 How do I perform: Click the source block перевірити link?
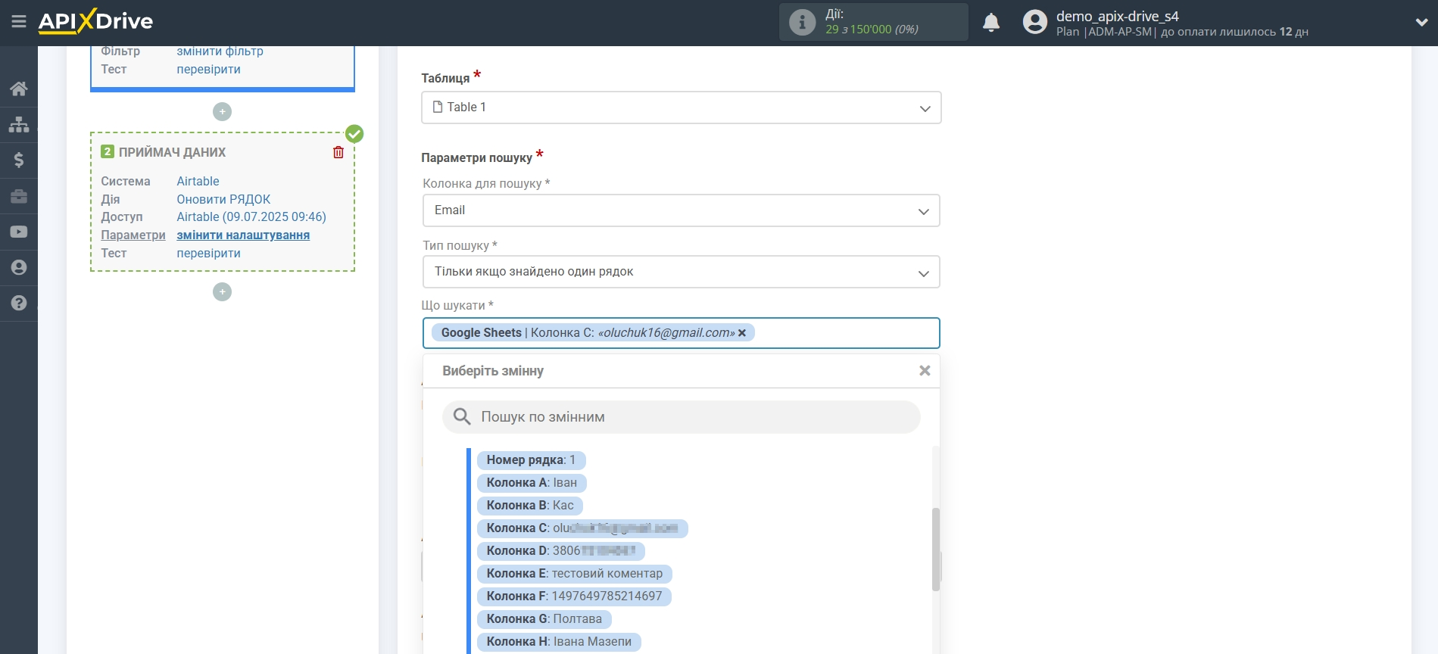pyautogui.click(x=208, y=69)
